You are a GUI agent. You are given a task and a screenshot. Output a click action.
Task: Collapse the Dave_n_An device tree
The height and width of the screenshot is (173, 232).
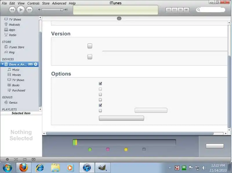pos(3,64)
